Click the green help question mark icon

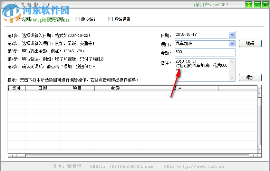(x=249, y=5)
